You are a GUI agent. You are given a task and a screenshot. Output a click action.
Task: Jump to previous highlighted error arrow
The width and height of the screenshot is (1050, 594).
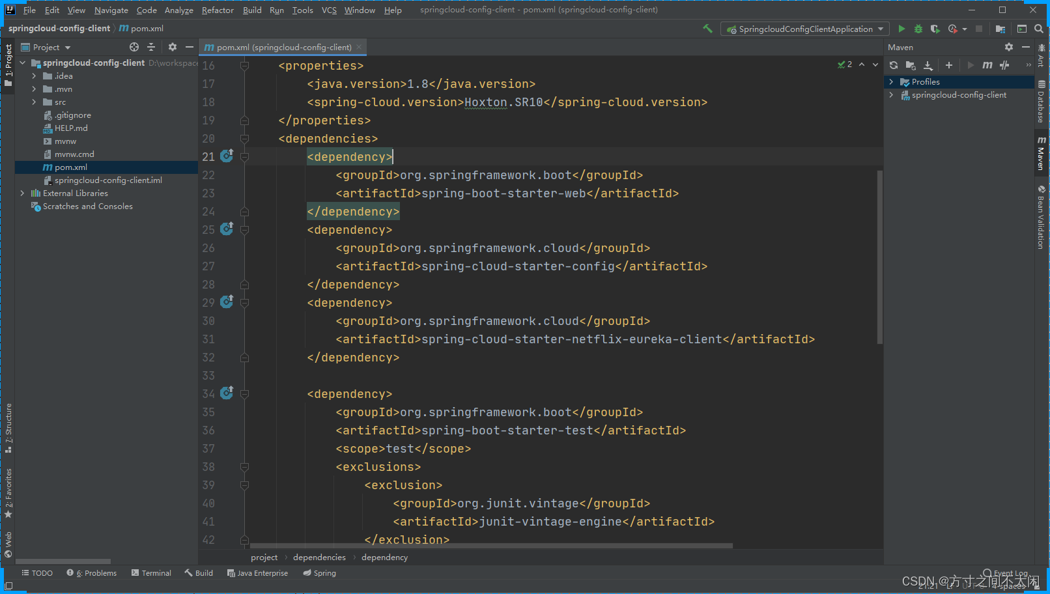[862, 64]
